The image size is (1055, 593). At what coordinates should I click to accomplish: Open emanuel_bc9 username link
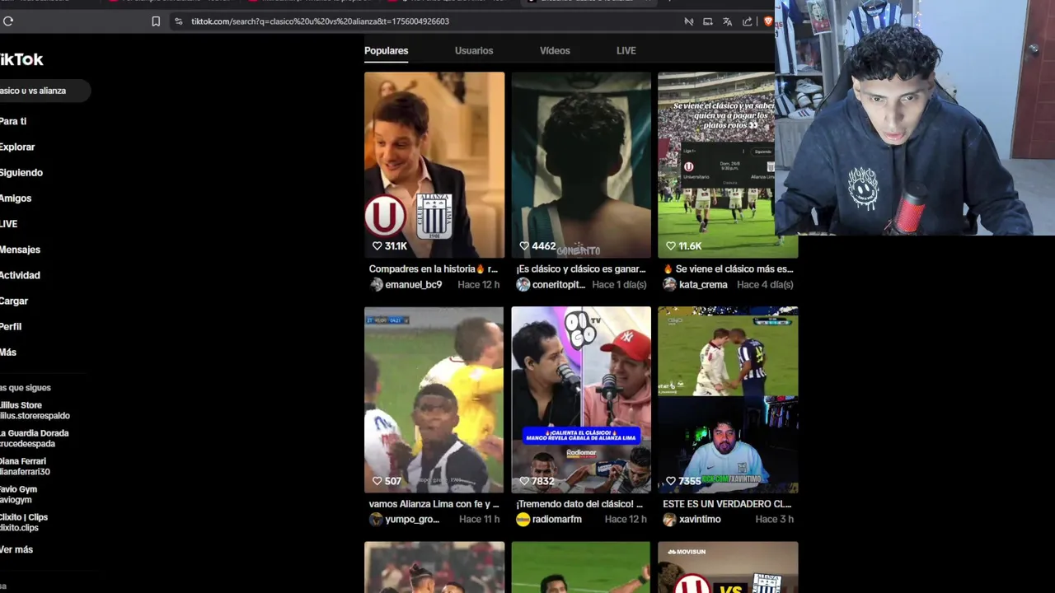pos(414,284)
